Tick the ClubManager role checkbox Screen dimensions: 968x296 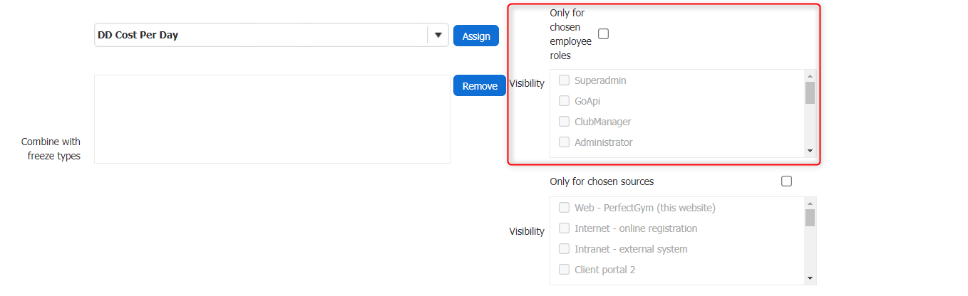[x=565, y=122]
